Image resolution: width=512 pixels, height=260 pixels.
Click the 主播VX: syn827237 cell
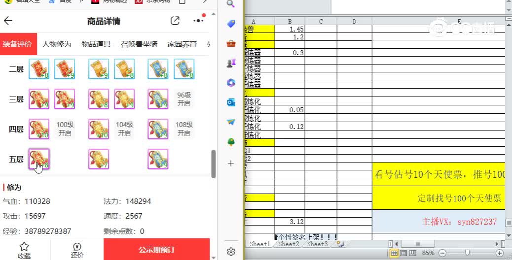pyautogui.click(x=439, y=222)
